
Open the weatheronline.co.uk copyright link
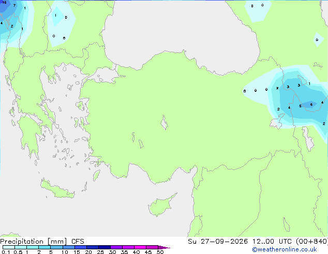(285, 249)
